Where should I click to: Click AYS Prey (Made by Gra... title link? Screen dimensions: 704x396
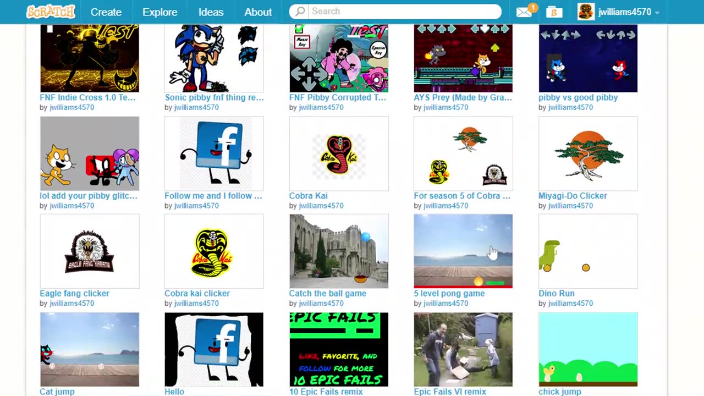463,97
